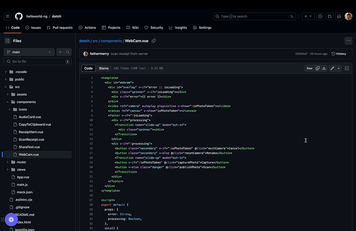Click the GitHub Octocat logo
356x231 pixels.
(x=19, y=16)
